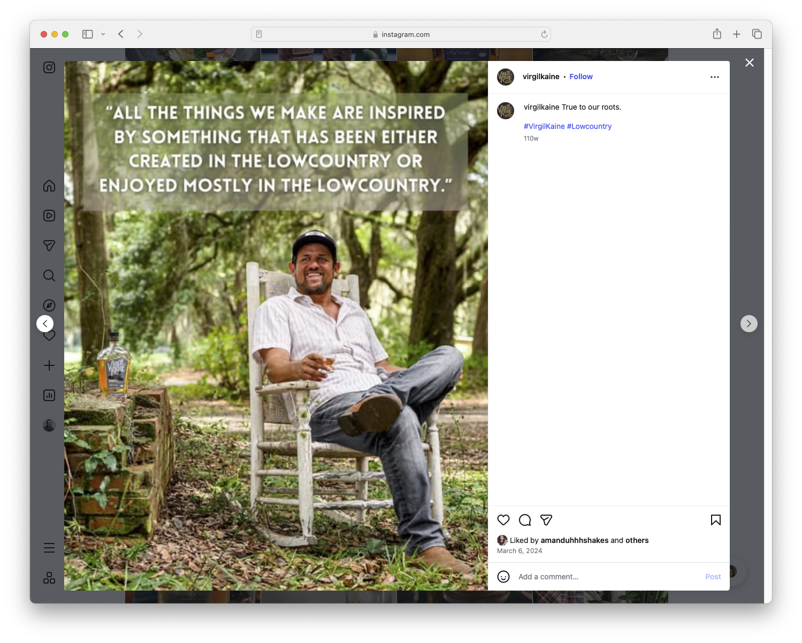Open comments via the speech bubble icon
802x643 pixels.
(x=524, y=519)
